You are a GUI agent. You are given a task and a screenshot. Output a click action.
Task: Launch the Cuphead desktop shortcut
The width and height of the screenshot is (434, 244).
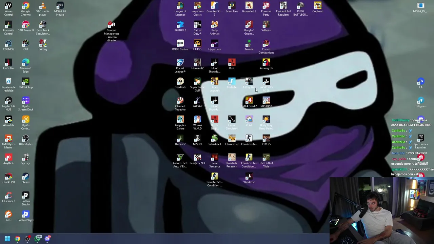pos(318,7)
